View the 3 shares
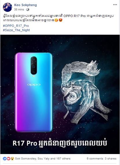 click(x=110, y=159)
